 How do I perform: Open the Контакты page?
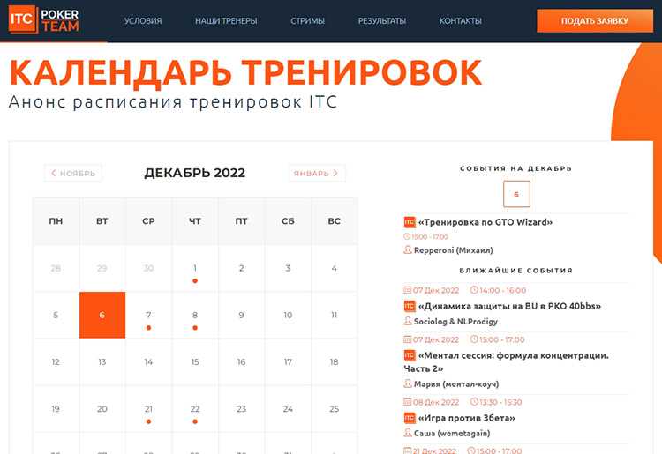point(460,20)
